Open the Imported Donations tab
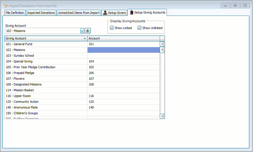 41,13
